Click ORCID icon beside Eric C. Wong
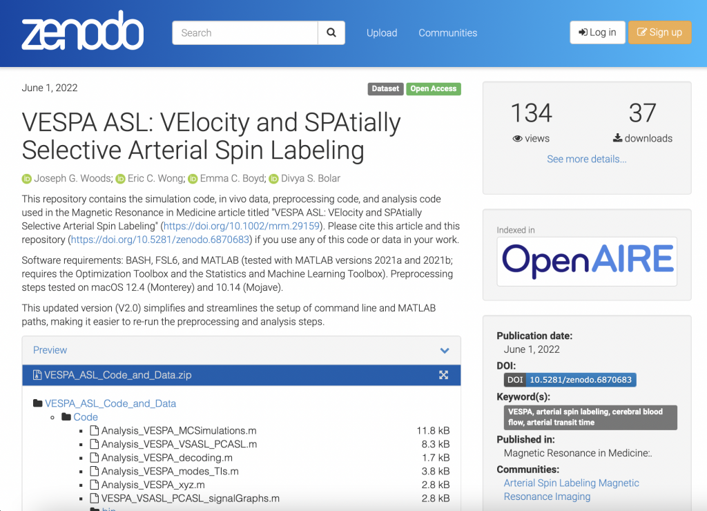Image resolution: width=707 pixels, height=511 pixels. point(120,179)
